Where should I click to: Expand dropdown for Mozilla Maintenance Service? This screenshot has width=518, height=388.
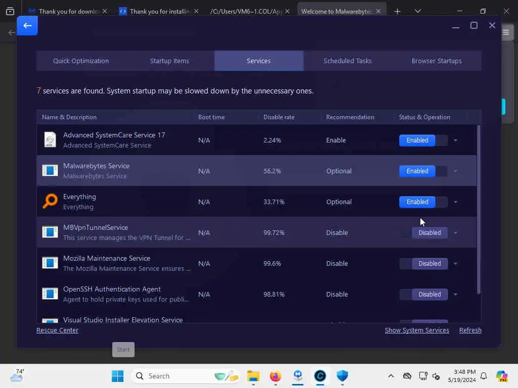pos(456,264)
